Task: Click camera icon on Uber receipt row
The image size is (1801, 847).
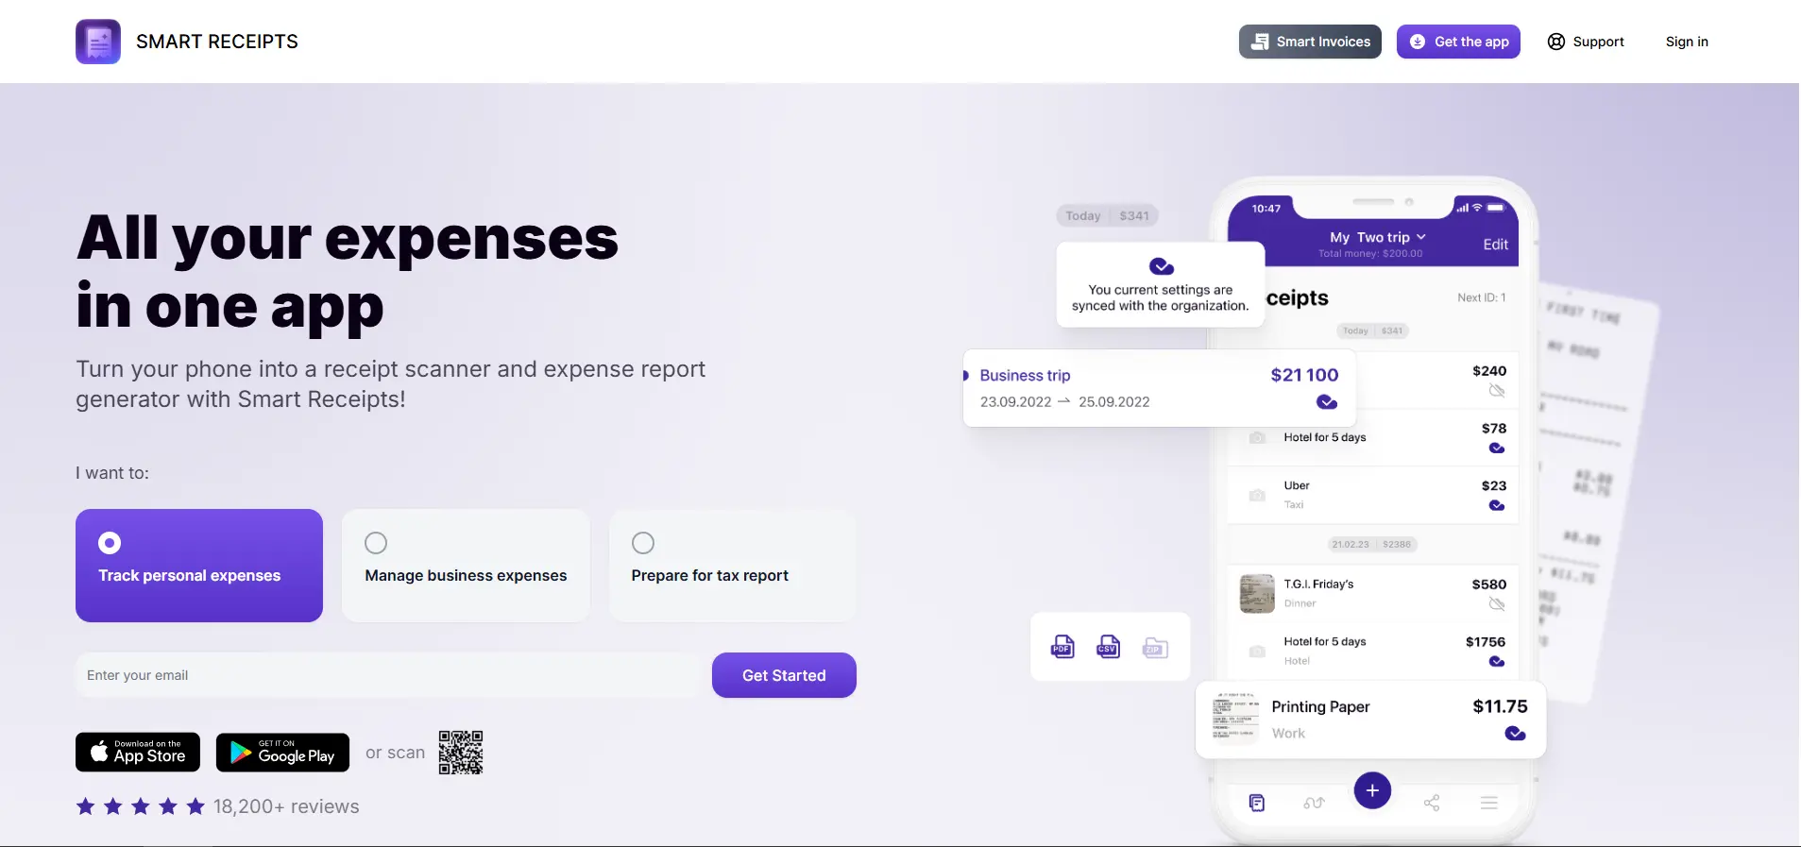Action: coord(1257,496)
